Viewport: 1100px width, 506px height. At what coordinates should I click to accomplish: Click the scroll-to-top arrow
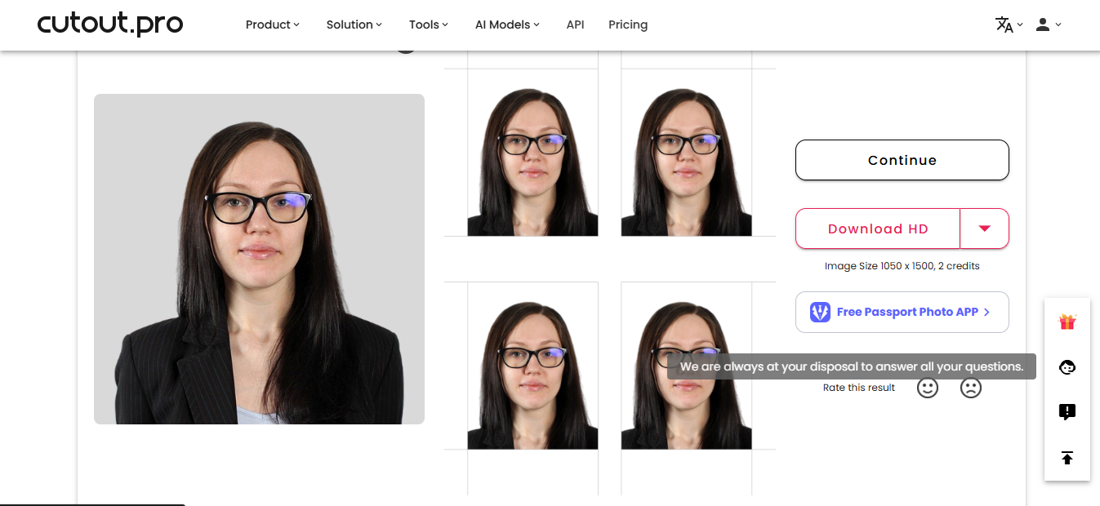(x=1067, y=458)
